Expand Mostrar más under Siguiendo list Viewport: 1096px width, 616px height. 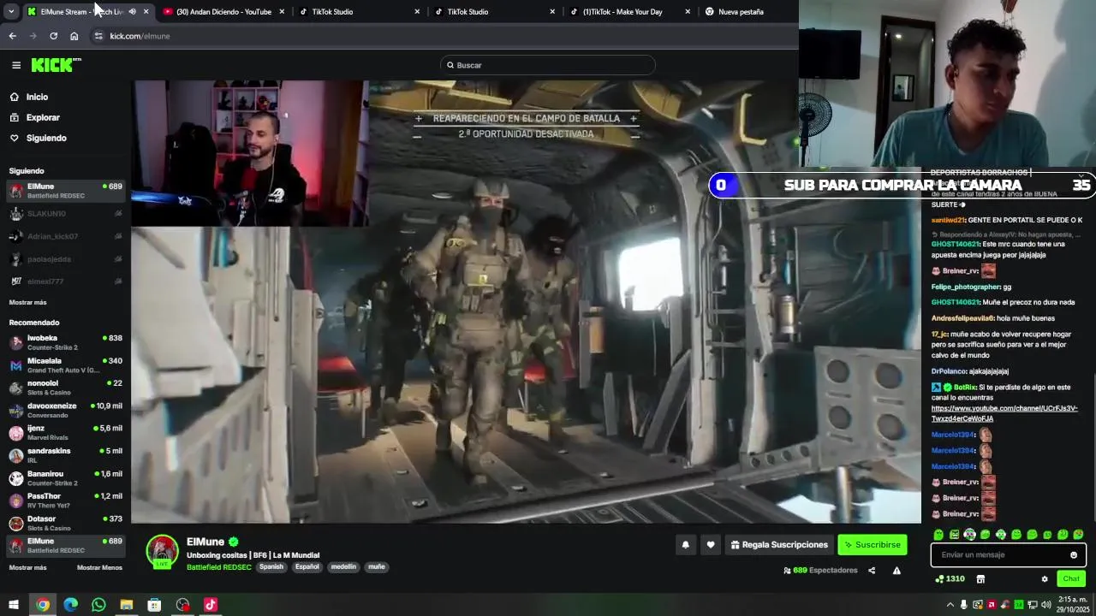[27, 302]
